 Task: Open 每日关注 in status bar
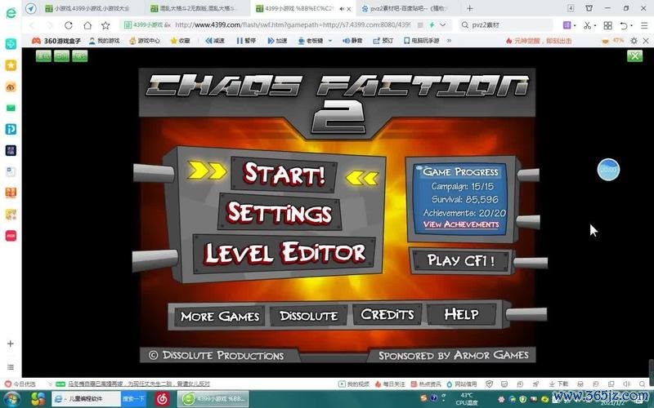tap(390, 384)
